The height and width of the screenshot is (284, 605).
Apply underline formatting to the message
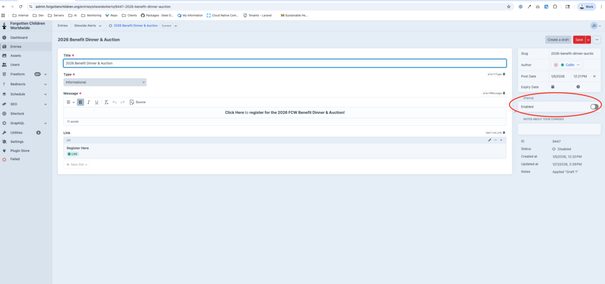(97, 102)
